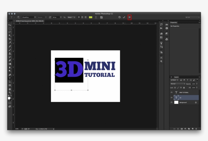Screen dimensions: 208x141
Task: Open the Character panel icon
Action: pos(161,58)
